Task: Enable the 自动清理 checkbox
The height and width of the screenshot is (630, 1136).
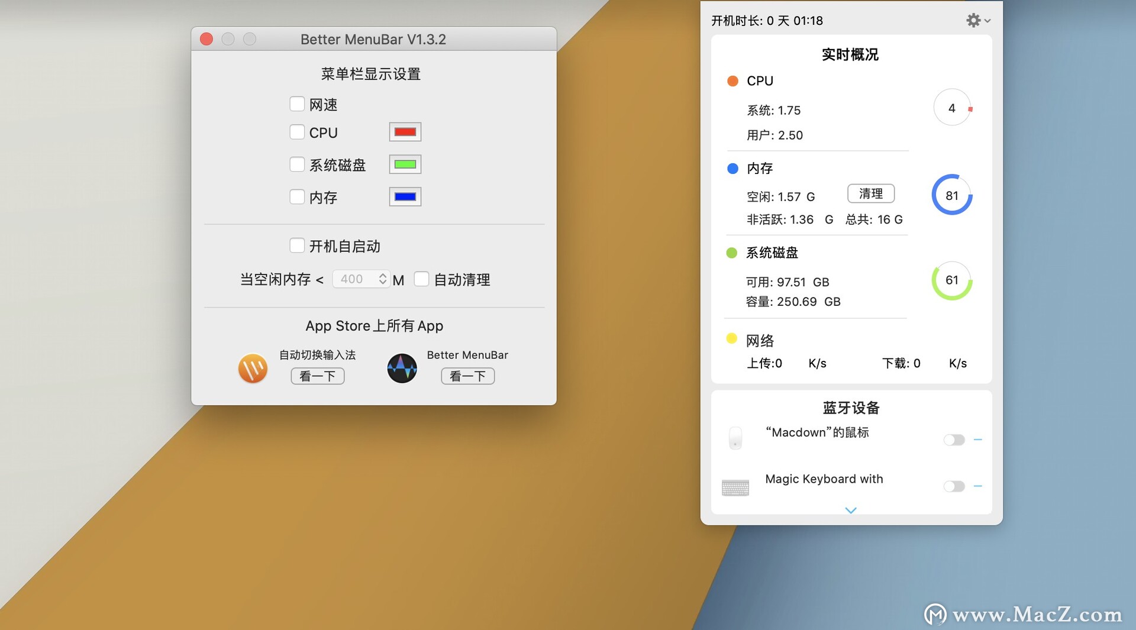Action: [x=421, y=279]
